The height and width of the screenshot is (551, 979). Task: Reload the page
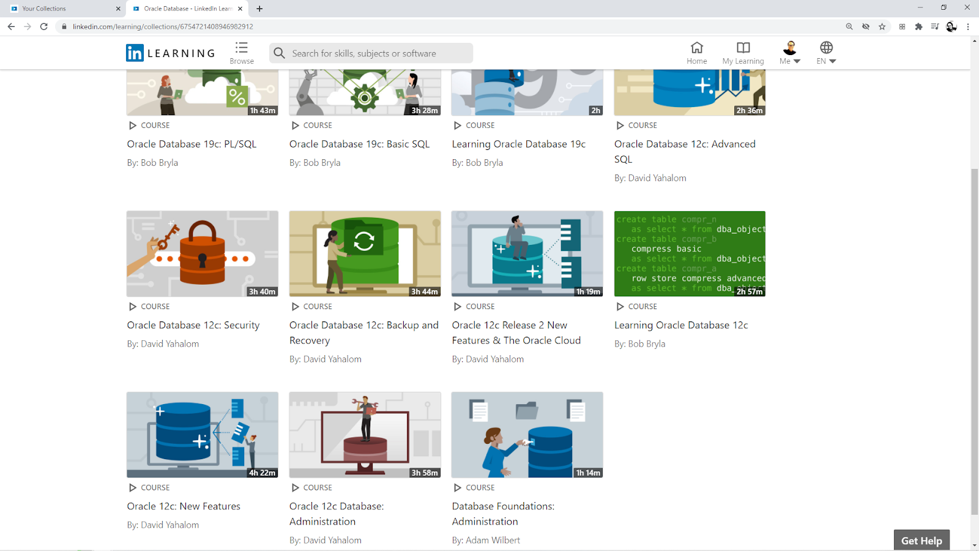[x=44, y=26]
